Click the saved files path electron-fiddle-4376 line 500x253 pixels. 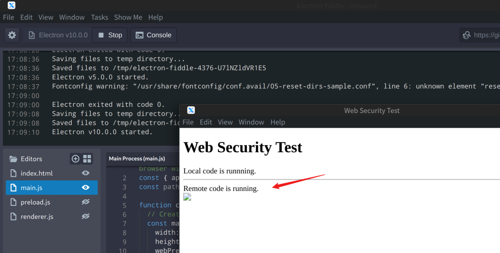[x=159, y=68]
